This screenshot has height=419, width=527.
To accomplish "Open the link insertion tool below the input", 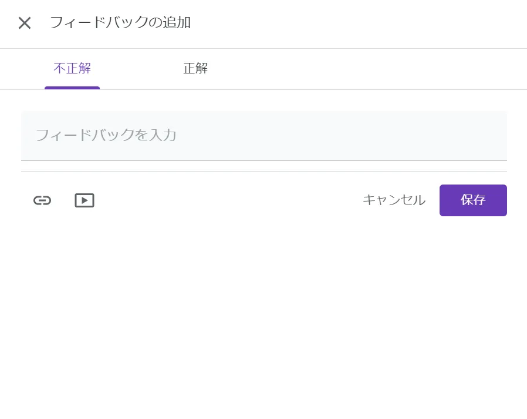I will tap(42, 200).
